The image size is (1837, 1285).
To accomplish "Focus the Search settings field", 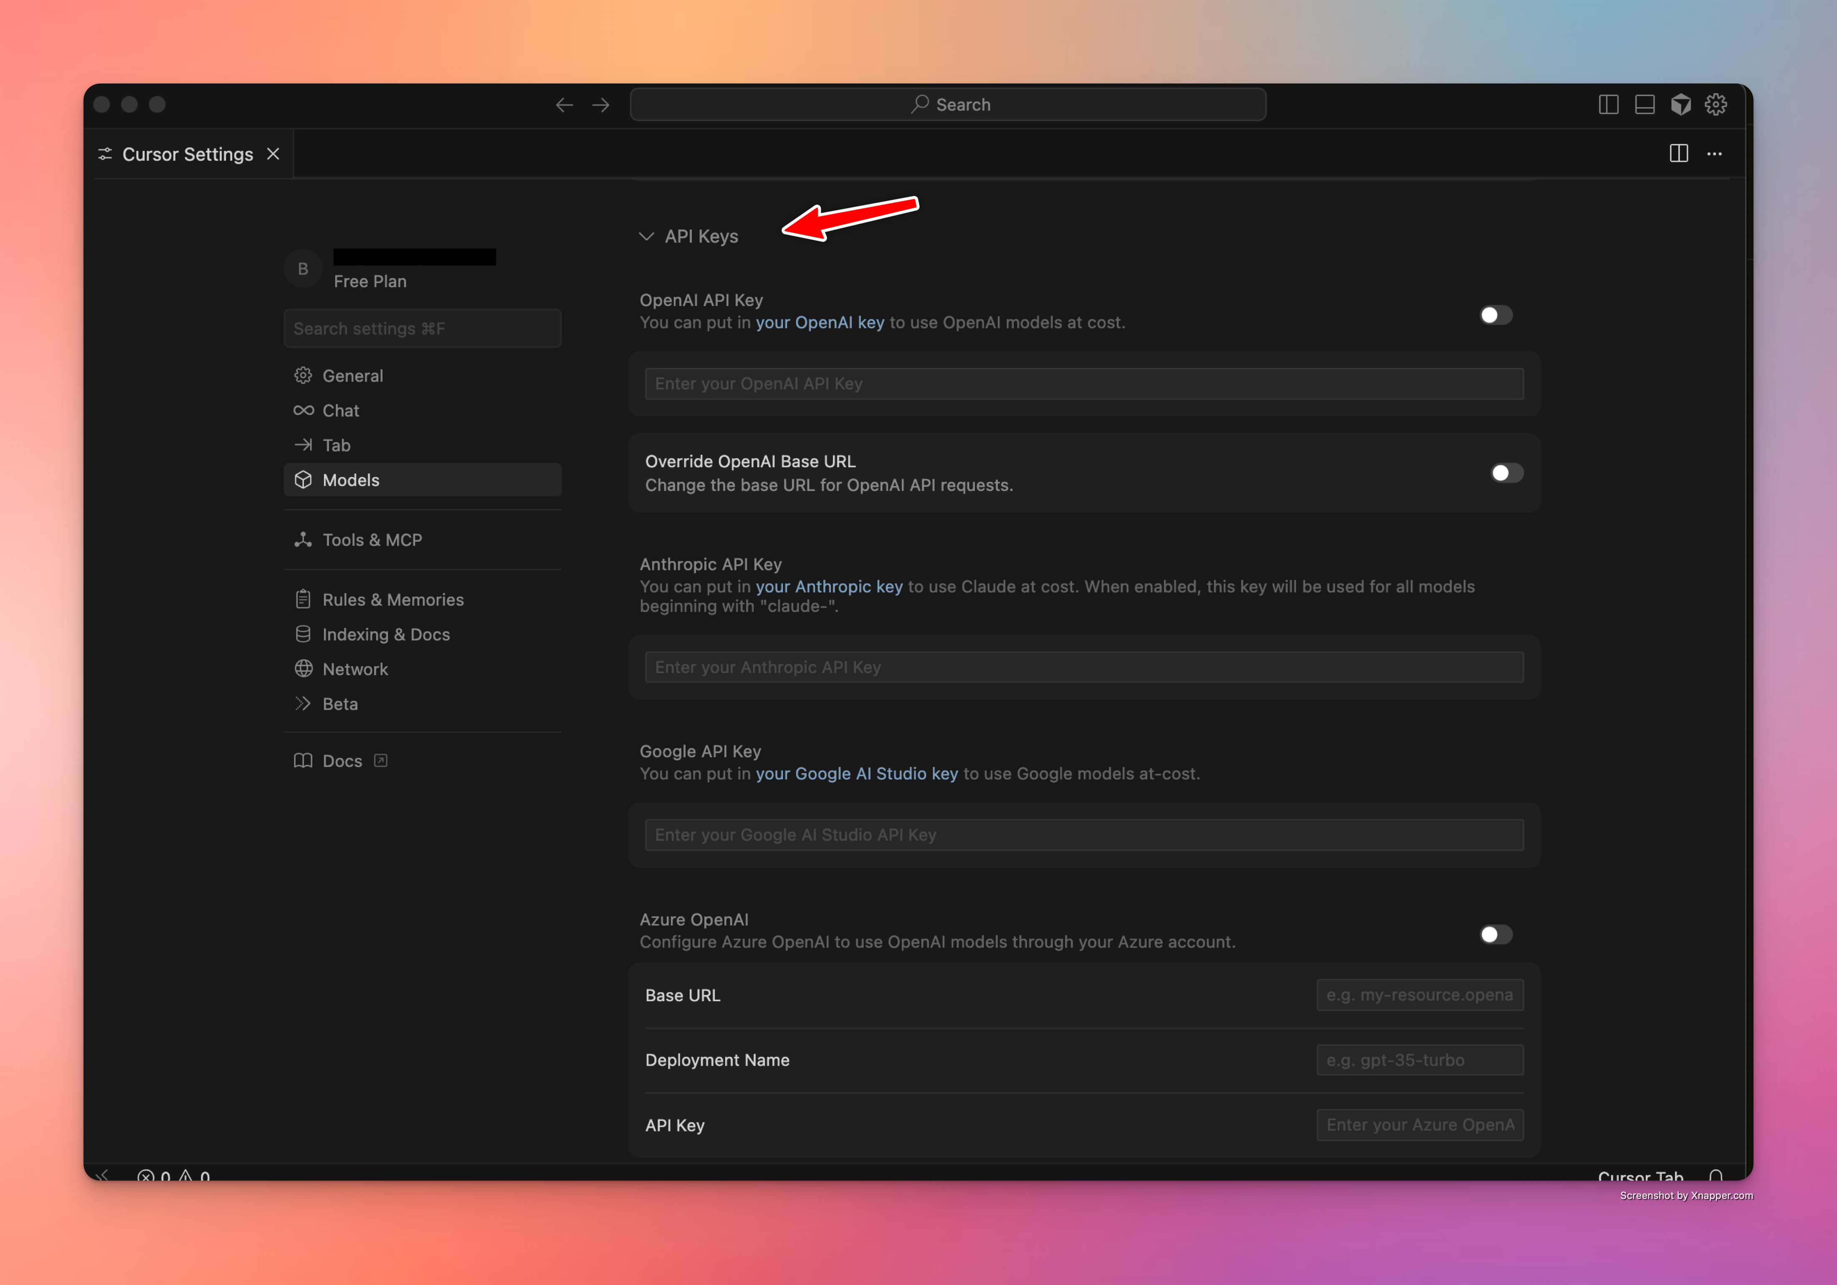I will pyautogui.click(x=422, y=329).
